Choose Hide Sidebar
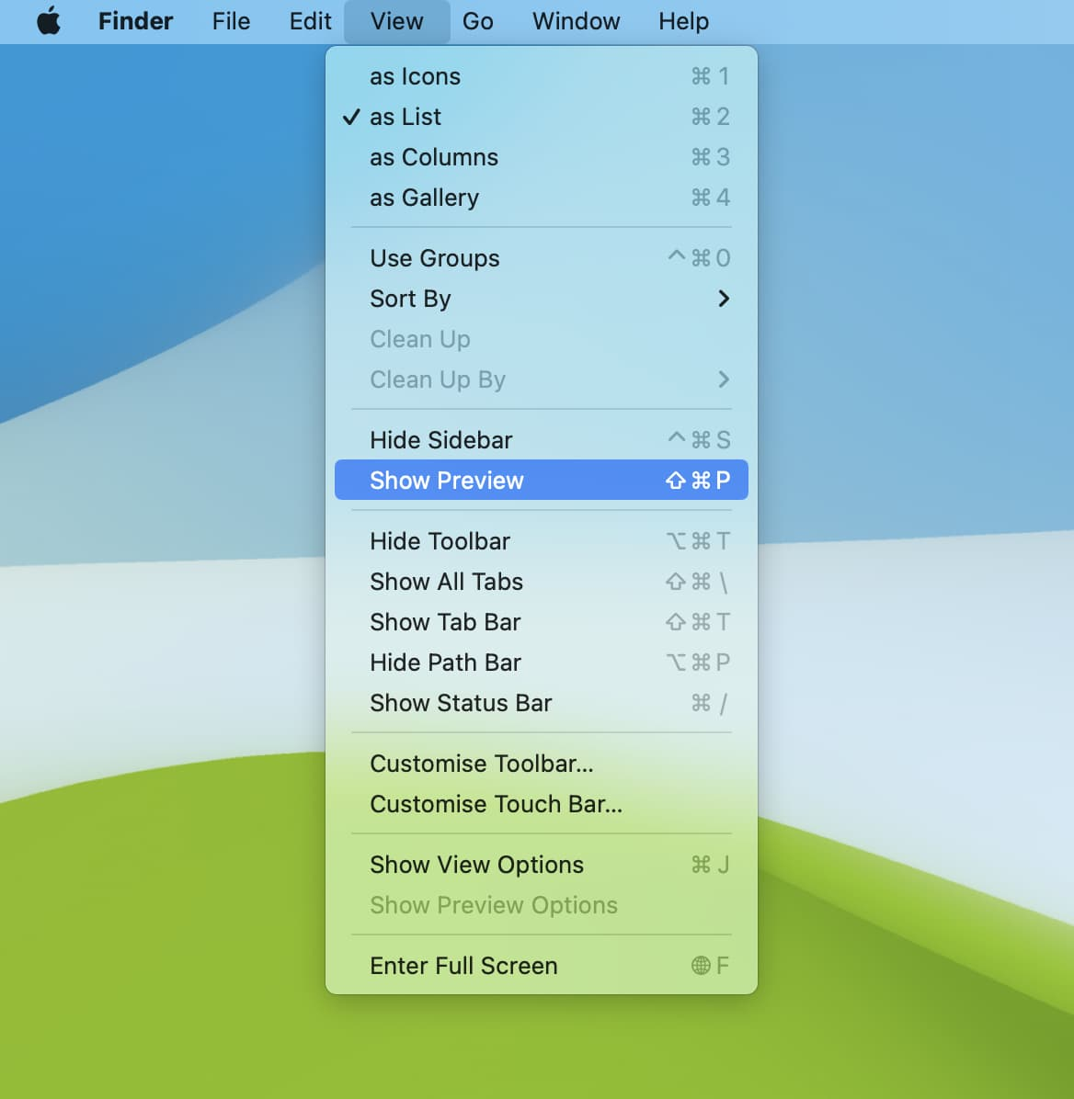The width and height of the screenshot is (1074, 1099). (542, 440)
